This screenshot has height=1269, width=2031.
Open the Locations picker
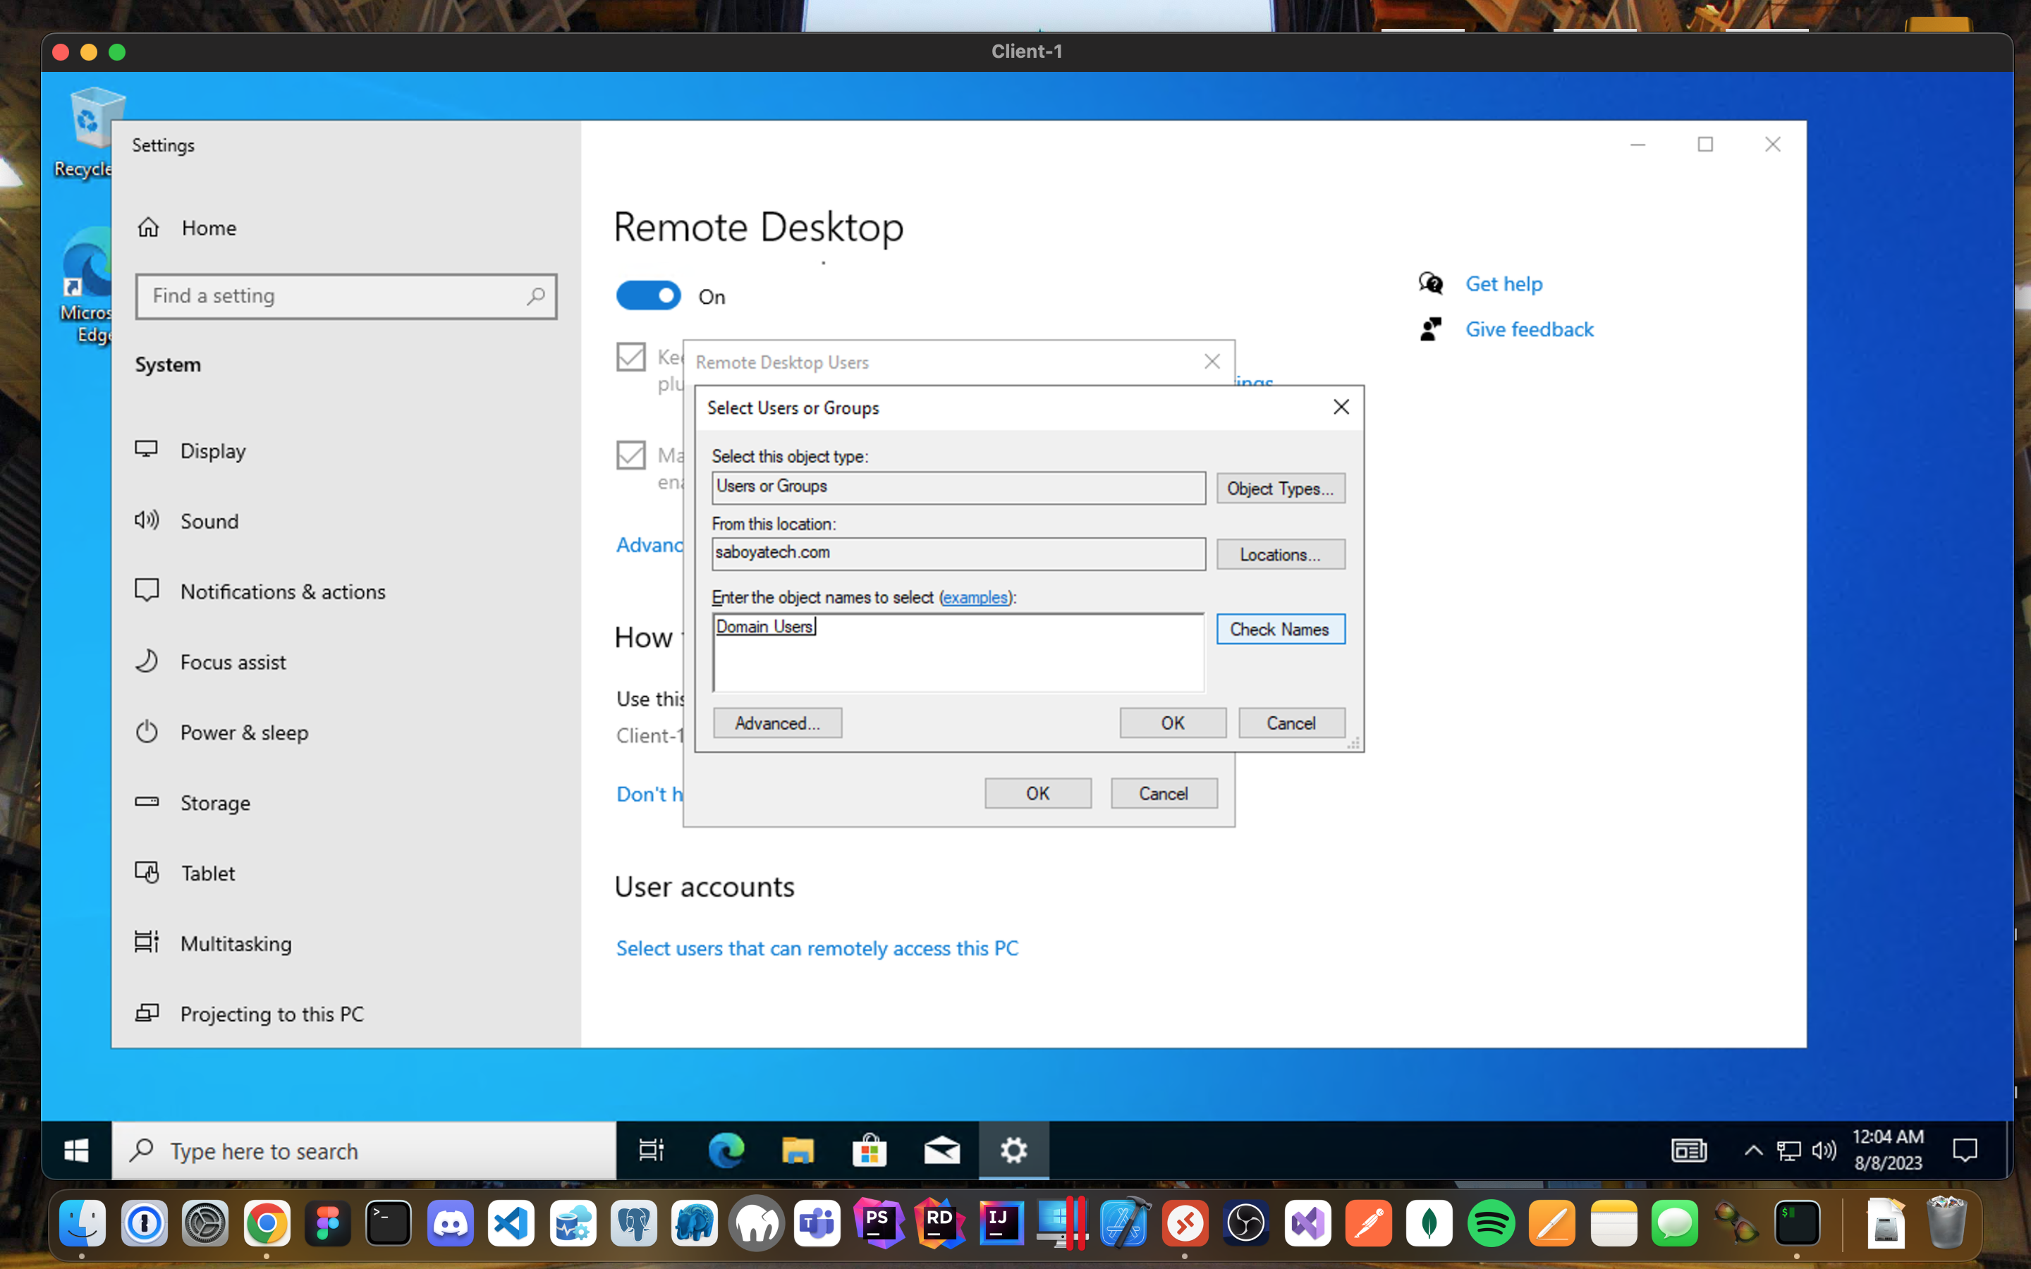[1280, 555]
